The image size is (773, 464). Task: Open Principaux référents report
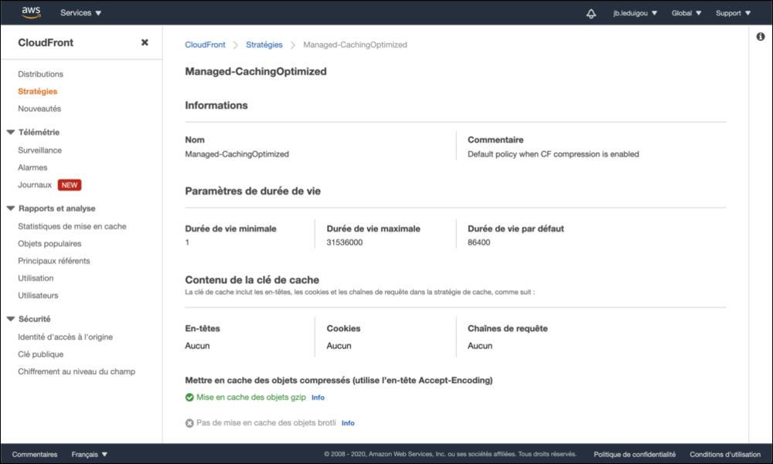[54, 261]
